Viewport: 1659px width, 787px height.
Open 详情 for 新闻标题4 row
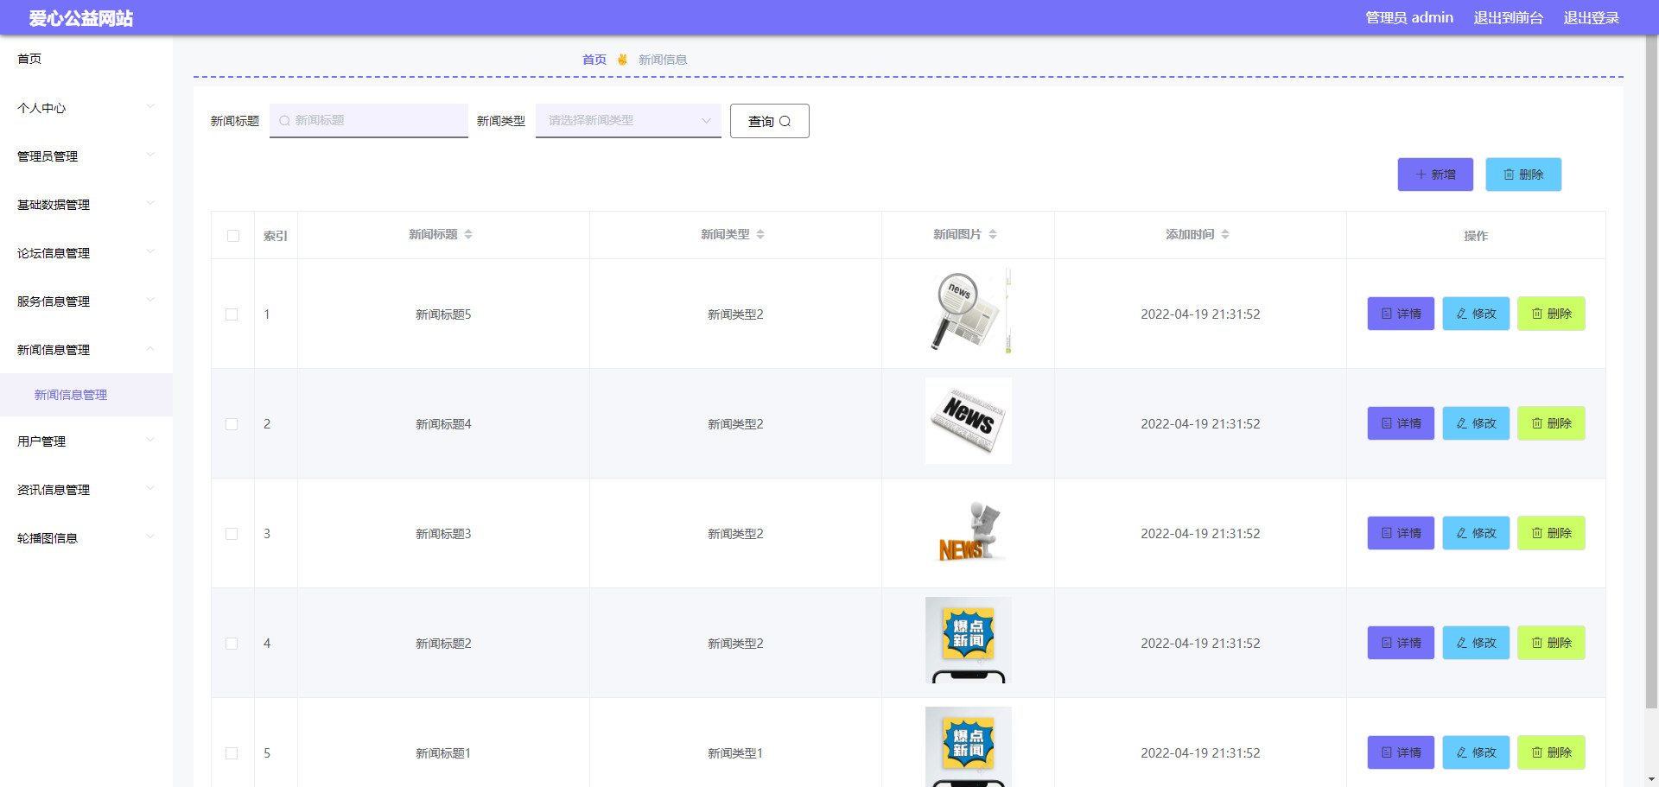click(x=1401, y=423)
